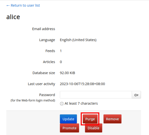Click the "Language" label
Screen dimensions: 149x135
tap(47, 40)
